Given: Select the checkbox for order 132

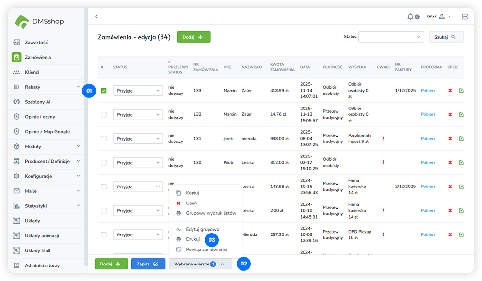Looking at the screenshot, I should coord(104,115).
